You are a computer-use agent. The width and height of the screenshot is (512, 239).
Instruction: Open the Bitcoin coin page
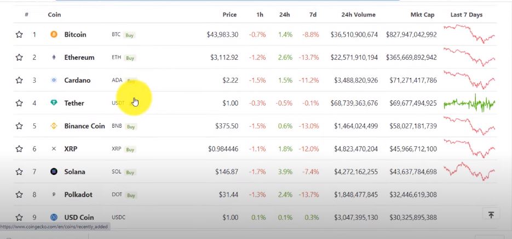pyautogui.click(x=75, y=35)
